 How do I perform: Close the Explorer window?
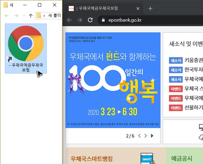(x=55, y=5)
